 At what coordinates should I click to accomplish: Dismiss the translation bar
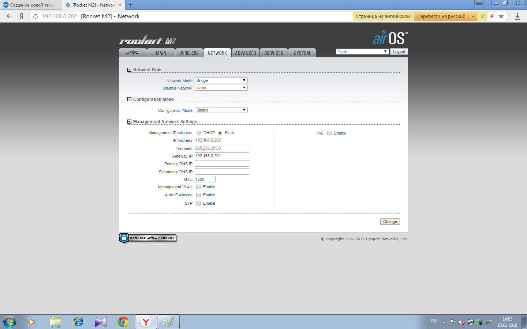pyautogui.click(x=482, y=16)
